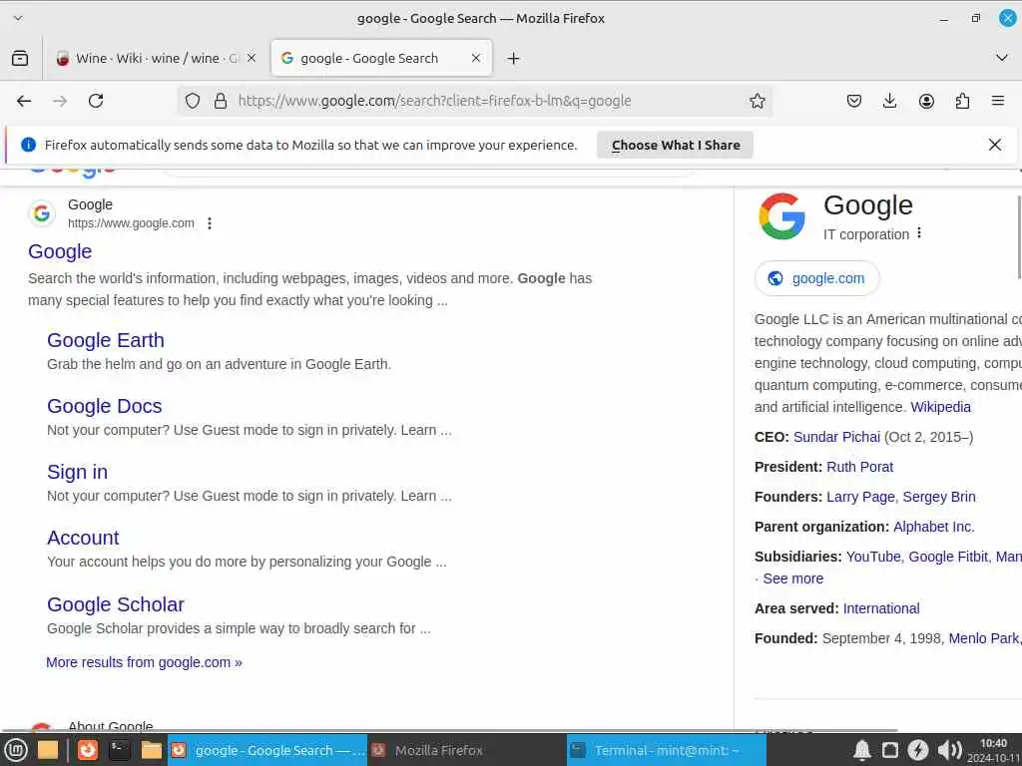Open the Sergey Brin link
1022x766 pixels.
938,497
